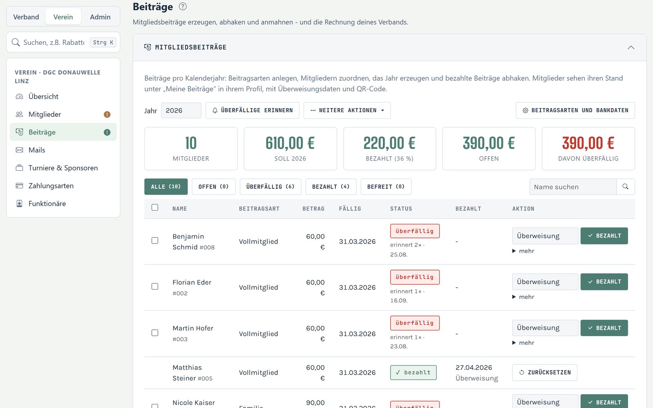Click the Übersicht dashboard icon in sidebar
This screenshot has height=408, width=653.
[x=19, y=97]
